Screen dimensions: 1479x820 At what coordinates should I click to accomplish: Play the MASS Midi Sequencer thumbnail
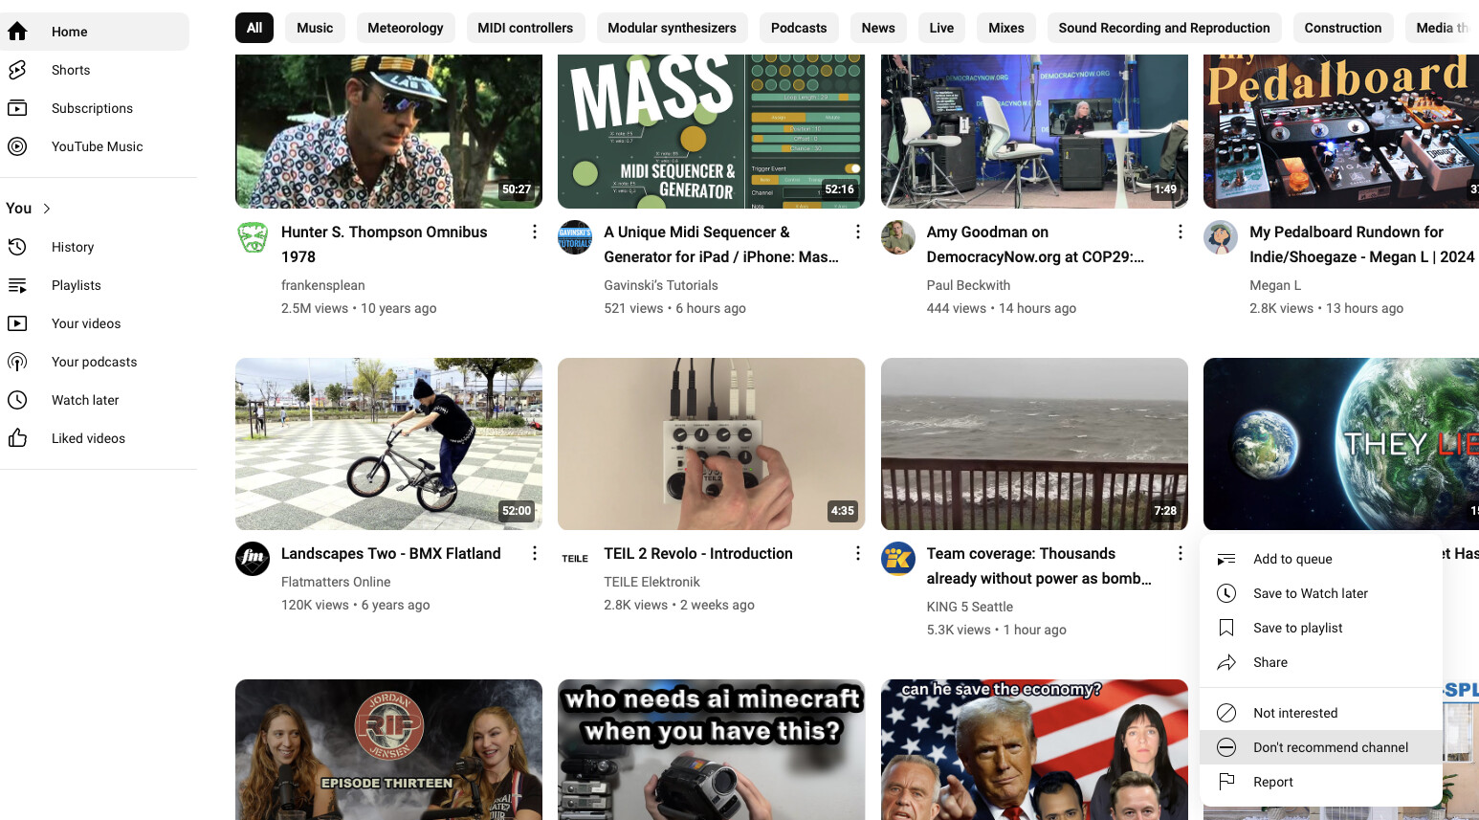click(x=711, y=131)
